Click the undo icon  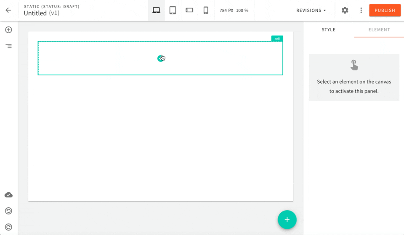[x=8, y=211]
